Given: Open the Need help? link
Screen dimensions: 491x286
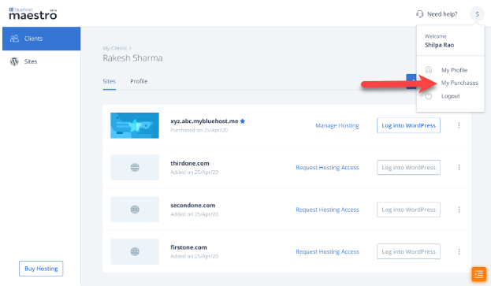Looking at the screenshot, I should pos(442,14).
